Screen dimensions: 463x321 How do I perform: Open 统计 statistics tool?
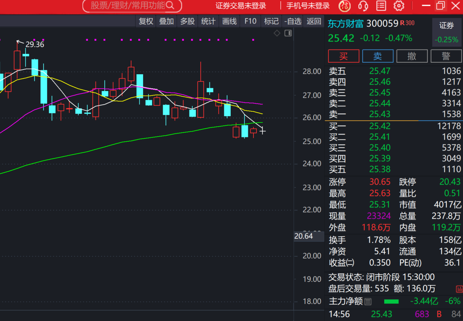click(208, 21)
